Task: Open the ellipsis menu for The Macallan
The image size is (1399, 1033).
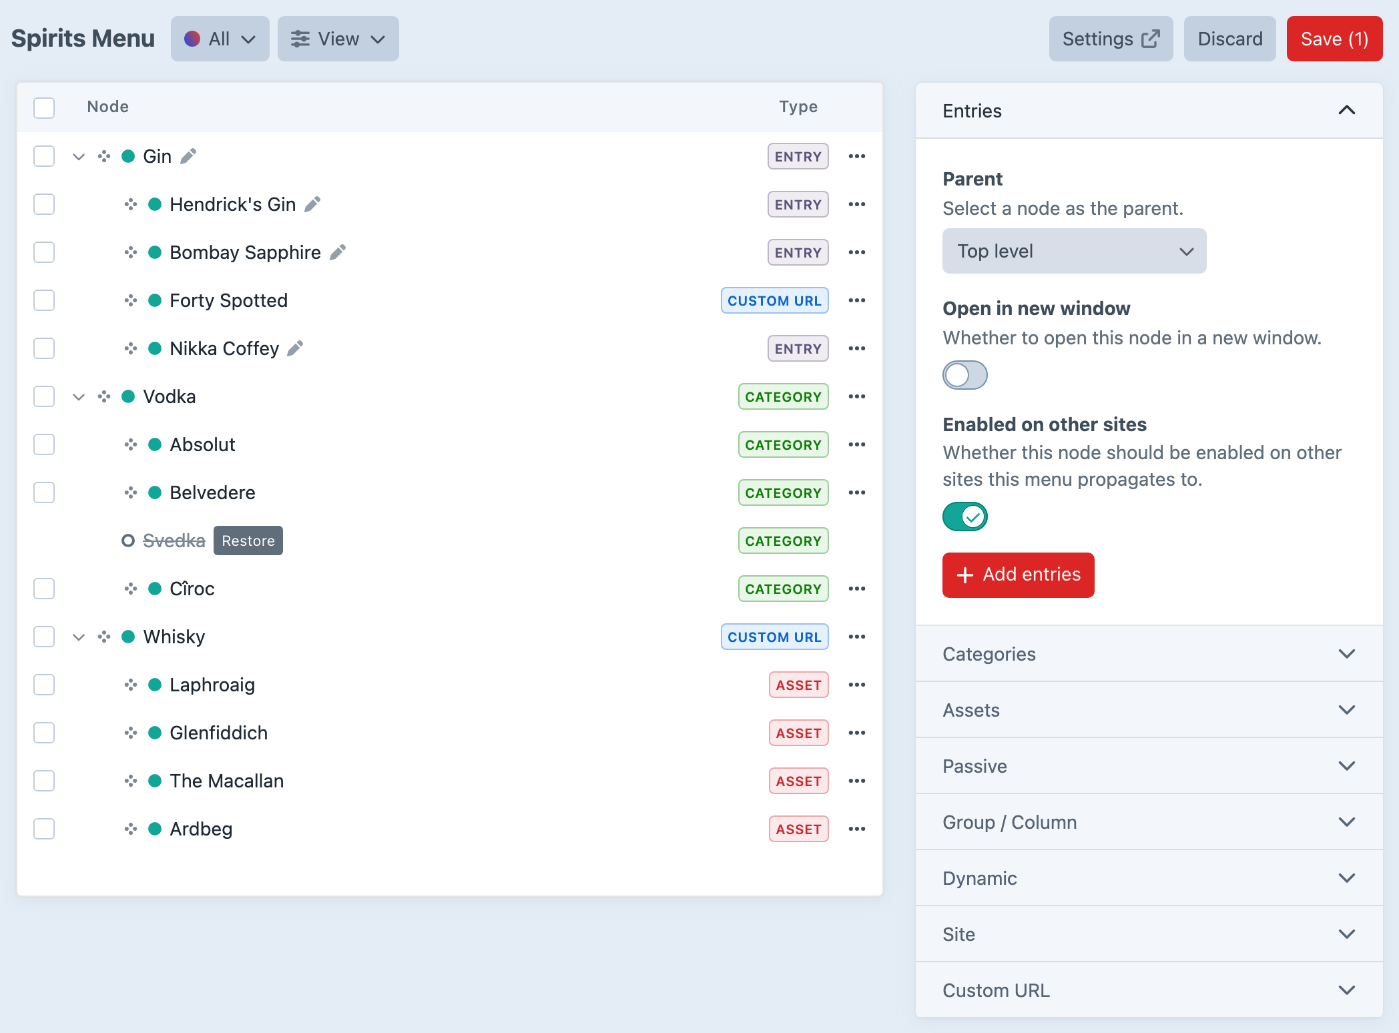Action: [857, 781]
